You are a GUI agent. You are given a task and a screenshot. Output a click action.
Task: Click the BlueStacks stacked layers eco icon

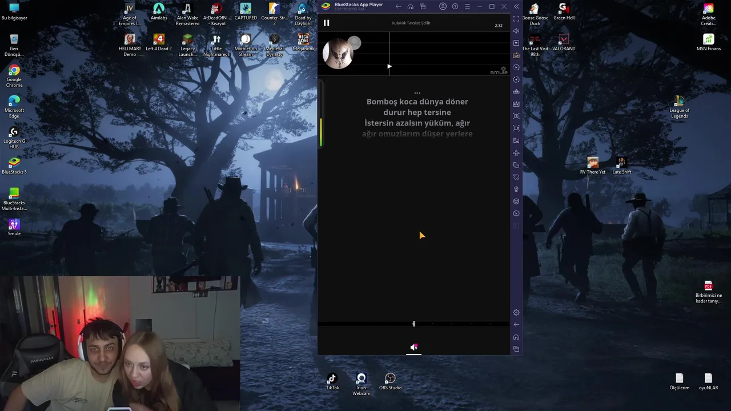coord(516,202)
